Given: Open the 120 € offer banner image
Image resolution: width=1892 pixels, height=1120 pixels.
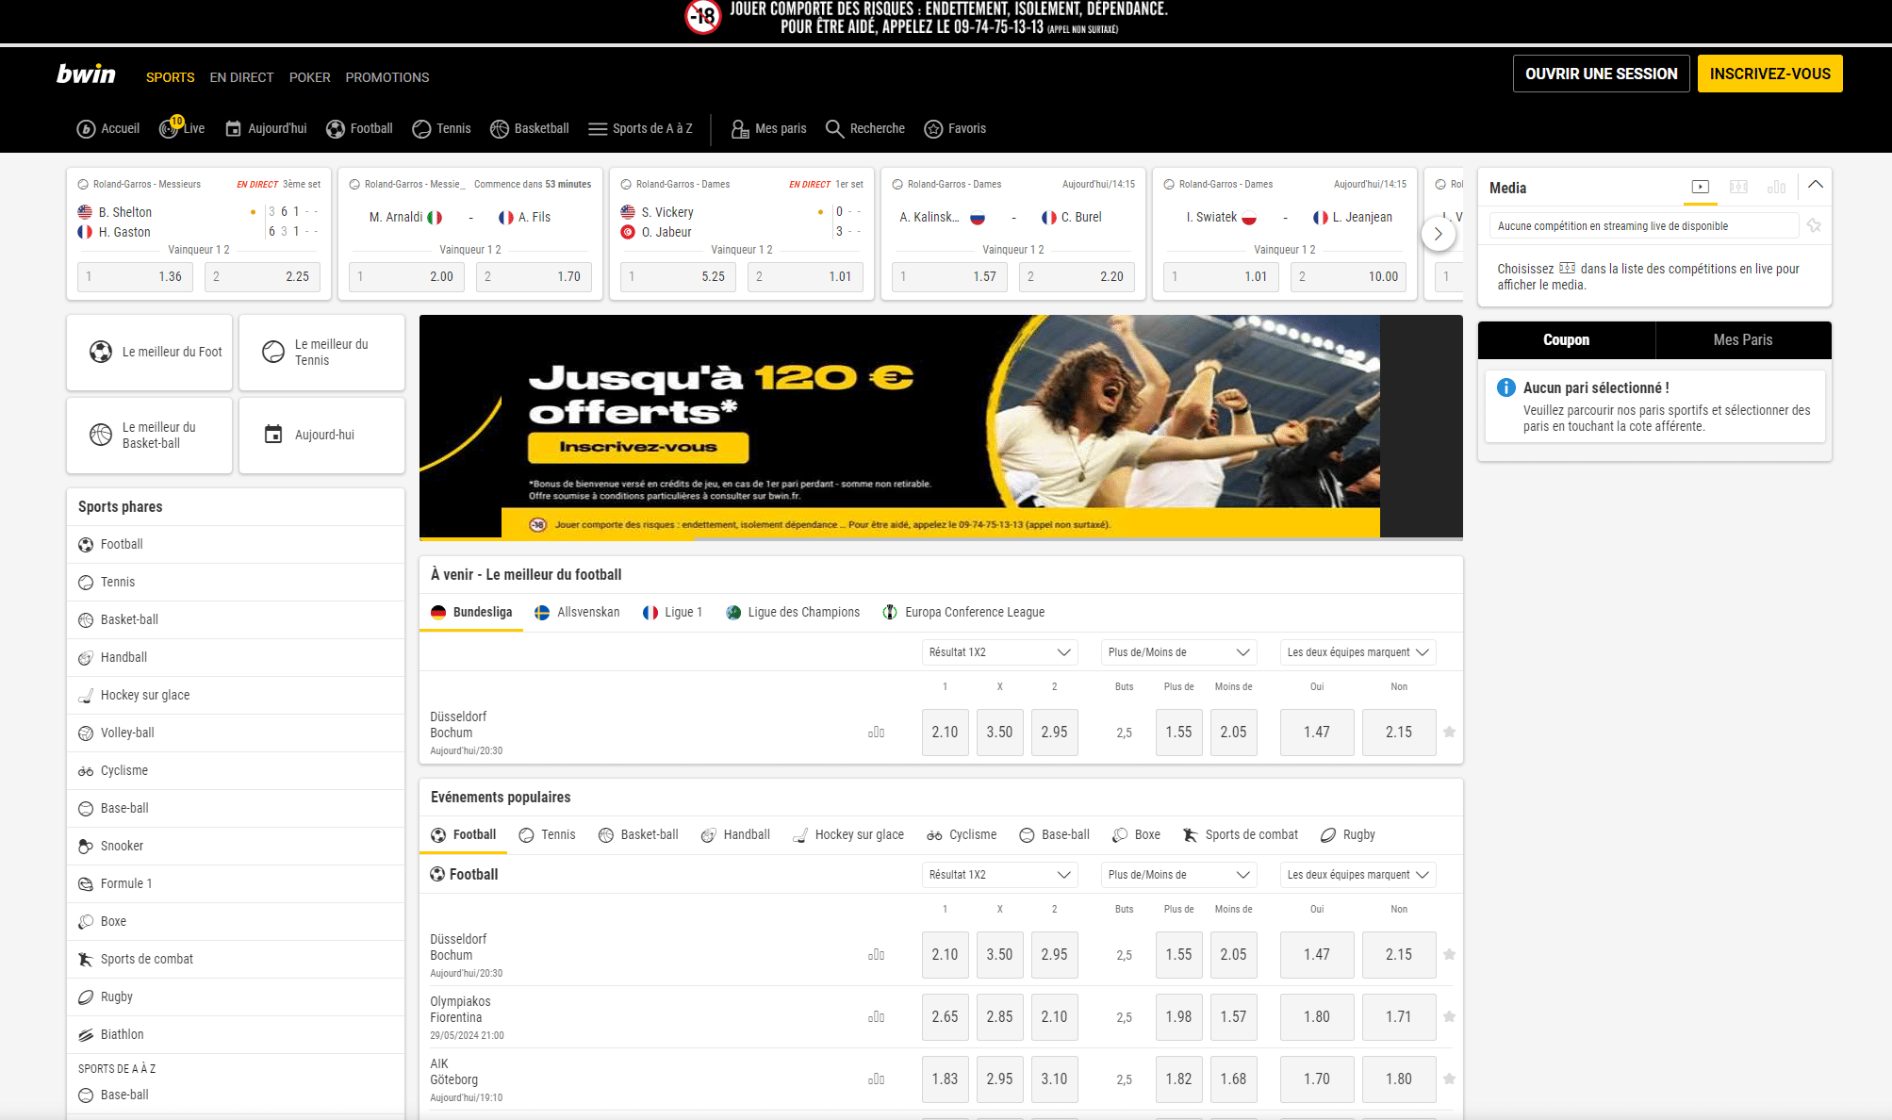Looking at the screenshot, I should 941,426.
